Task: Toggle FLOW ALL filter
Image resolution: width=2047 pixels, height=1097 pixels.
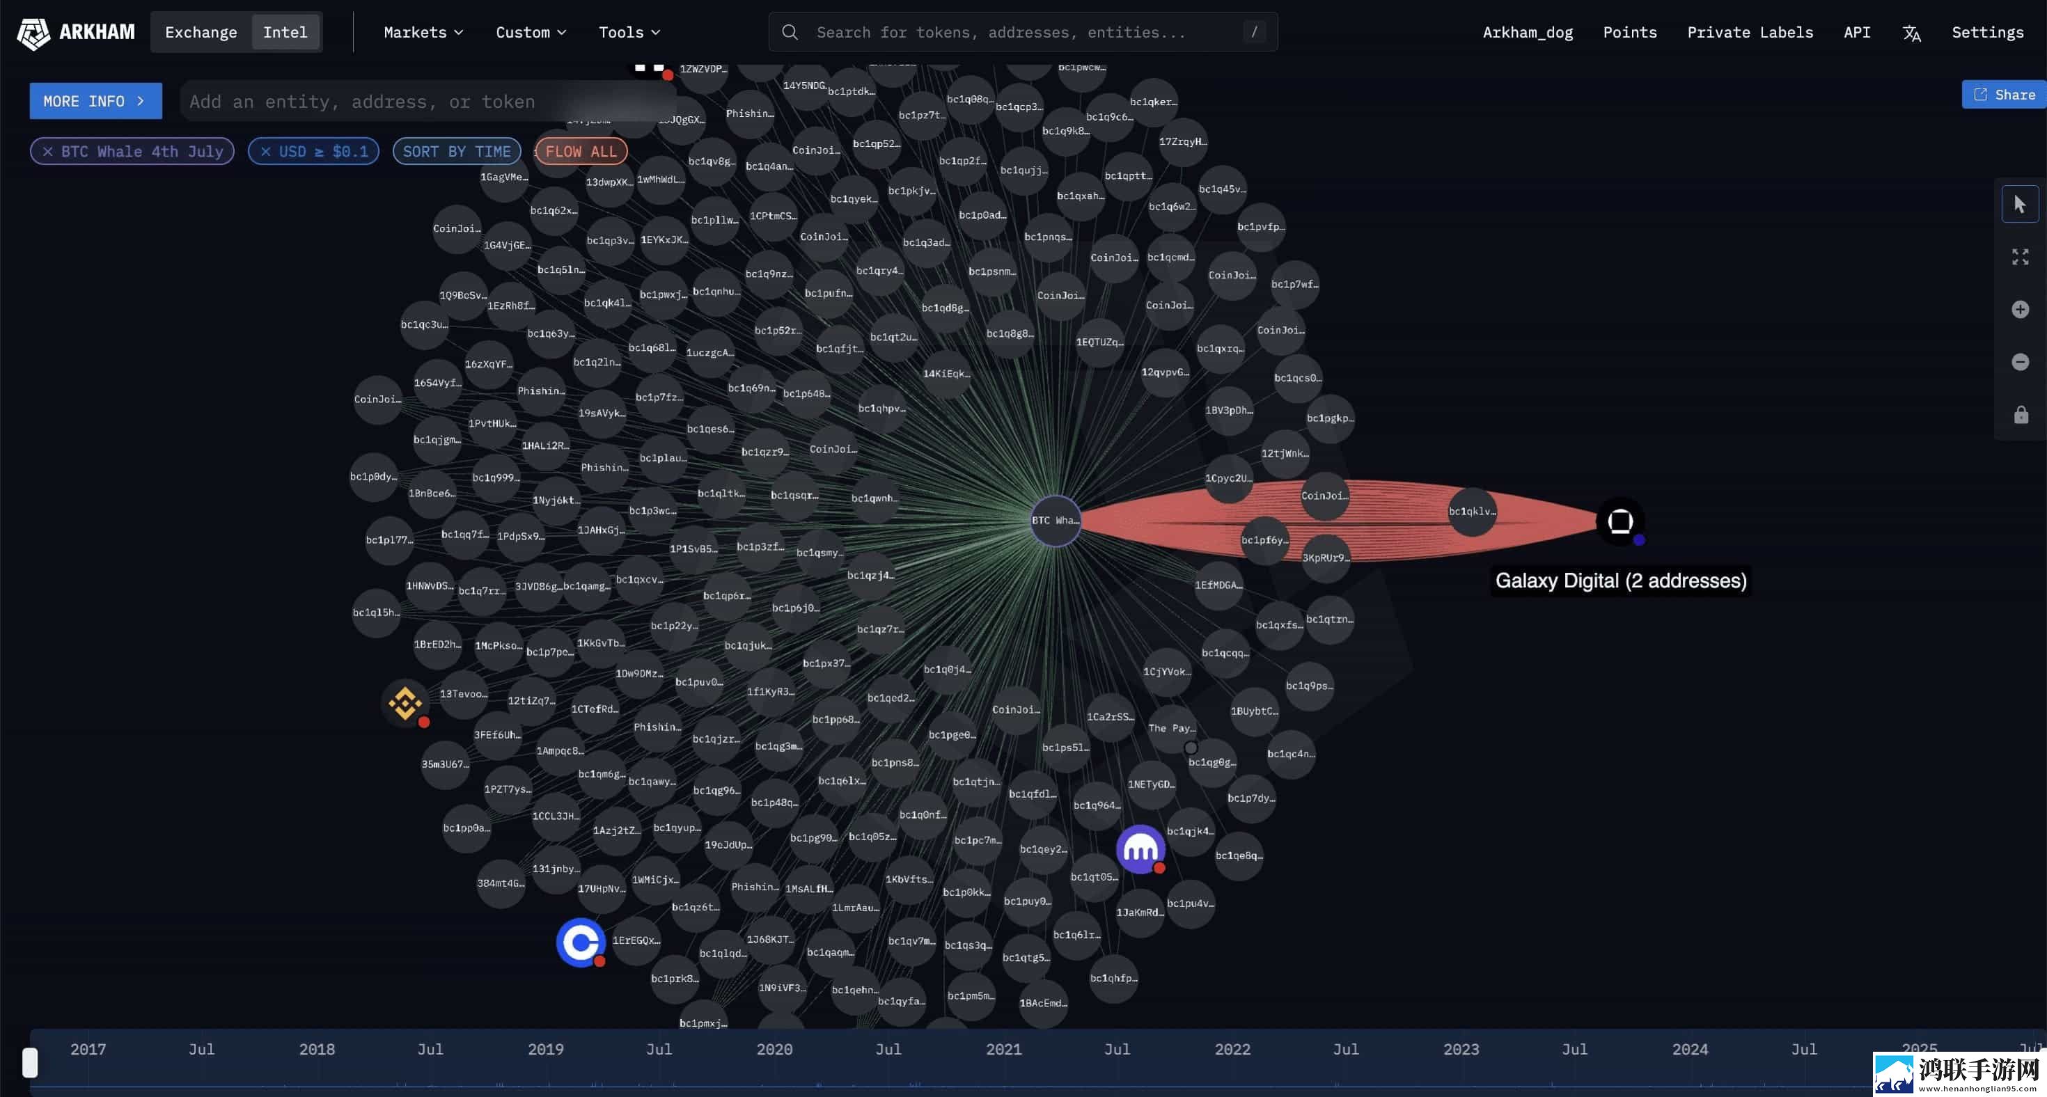Action: coord(581,152)
